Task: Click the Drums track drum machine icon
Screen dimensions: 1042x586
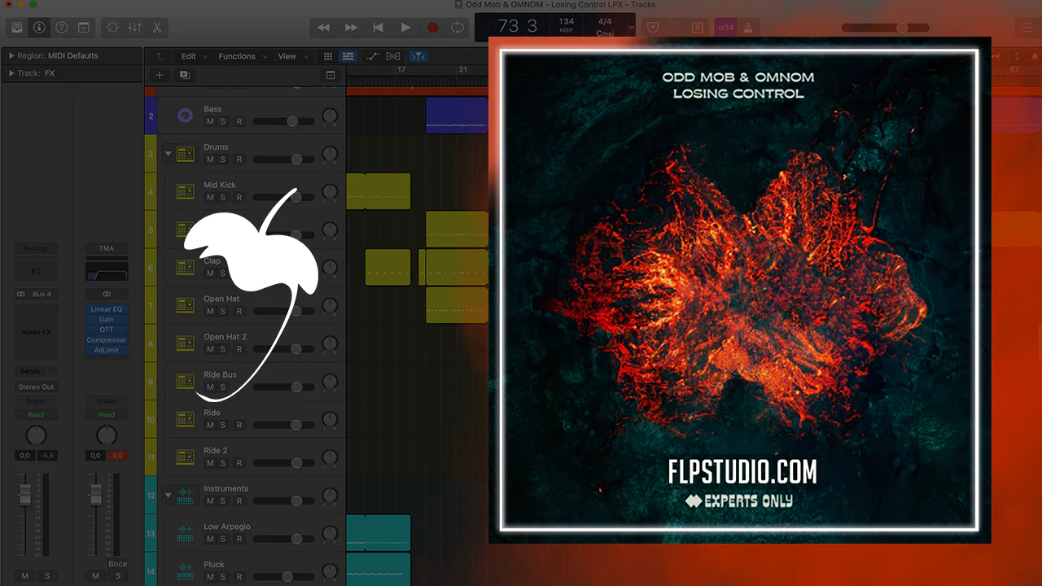Action: [x=185, y=153]
